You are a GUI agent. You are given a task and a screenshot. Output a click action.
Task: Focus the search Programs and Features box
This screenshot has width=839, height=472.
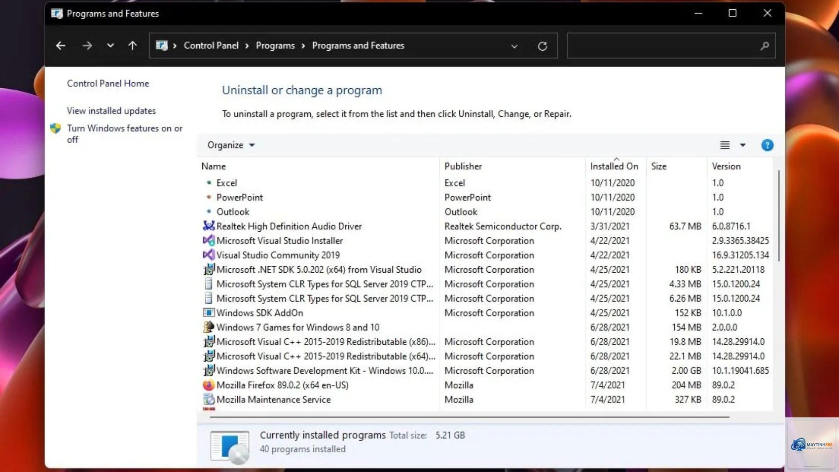(x=671, y=45)
